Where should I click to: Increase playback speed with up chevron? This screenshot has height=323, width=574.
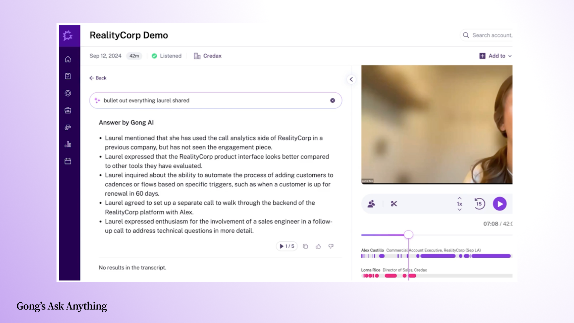pyautogui.click(x=459, y=198)
